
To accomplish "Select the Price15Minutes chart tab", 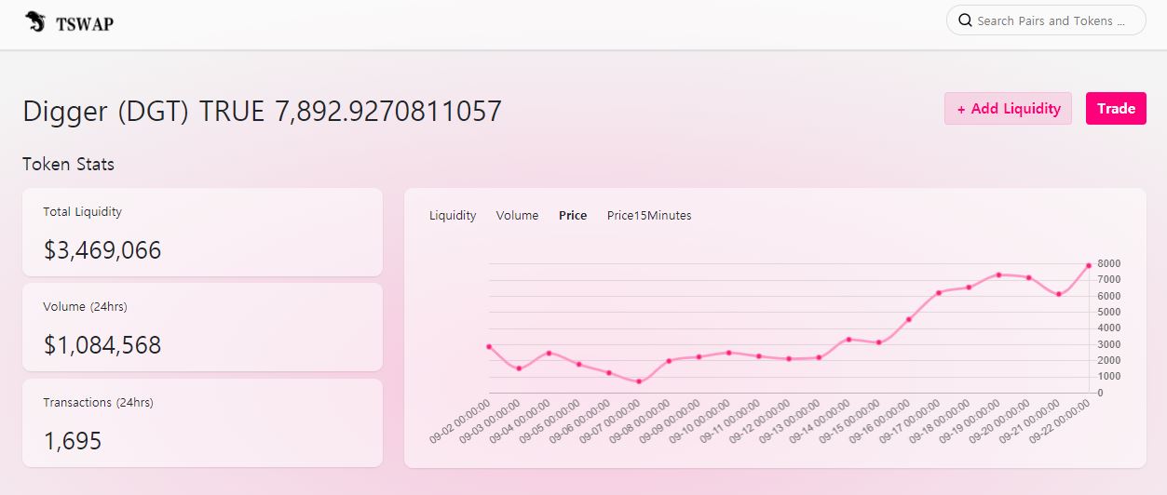I will [649, 215].
